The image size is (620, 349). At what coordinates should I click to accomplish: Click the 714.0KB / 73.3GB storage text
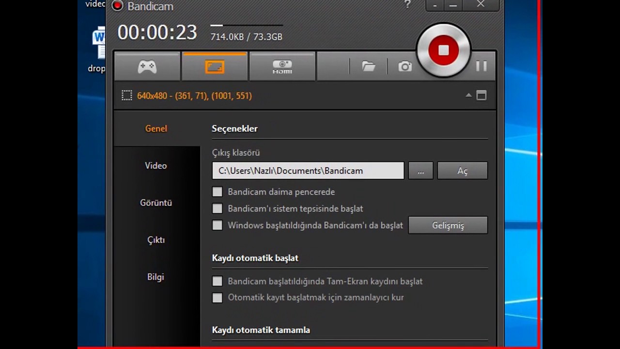click(246, 37)
